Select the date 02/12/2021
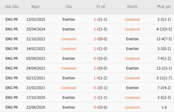Image resolution: width=174 pixels, height=112 pixels. tap(36, 78)
